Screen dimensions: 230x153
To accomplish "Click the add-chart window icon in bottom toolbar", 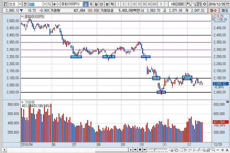I will pos(171,150).
